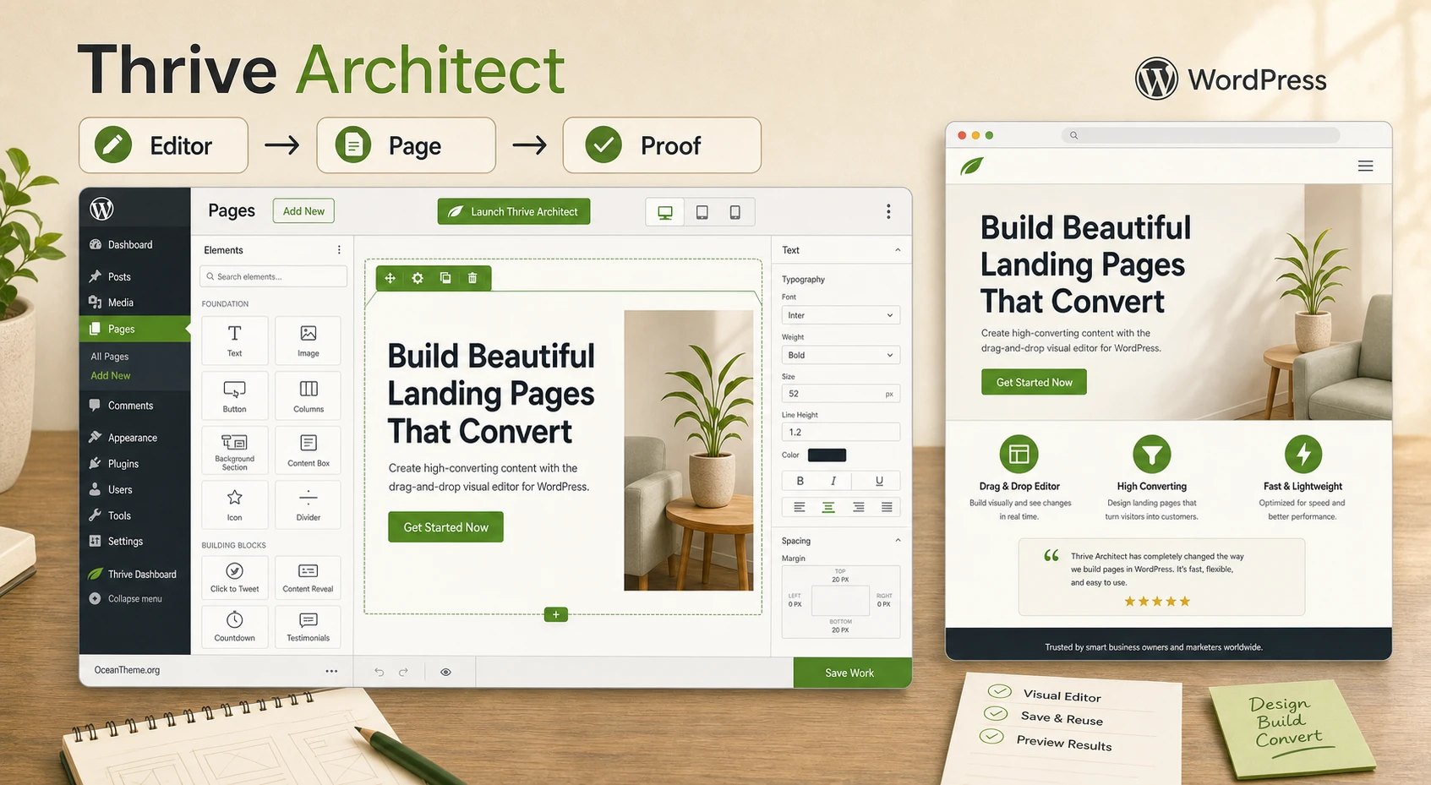Add a Columns element
The image size is (1431, 785).
click(309, 395)
